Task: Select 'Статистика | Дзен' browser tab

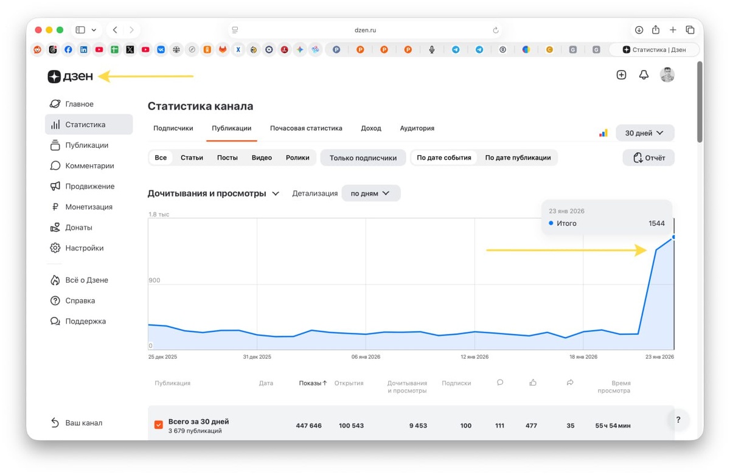Action: pos(655,50)
